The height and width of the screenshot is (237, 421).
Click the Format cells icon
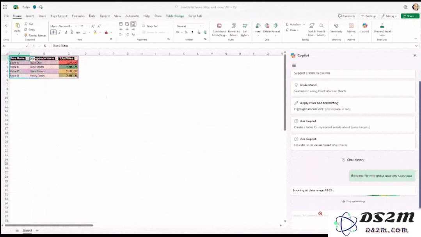click(276, 26)
